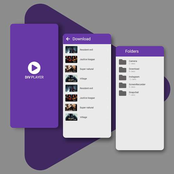The width and height of the screenshot is (174, 174).
Task: Play the first Village thumbnail
Action: [x=71, y=79]
